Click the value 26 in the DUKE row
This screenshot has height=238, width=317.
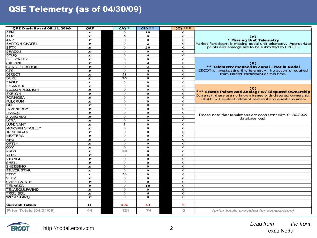pos(124,78)
